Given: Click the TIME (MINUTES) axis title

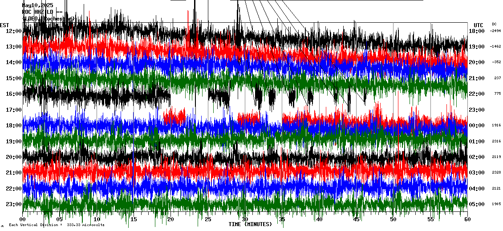Looking at the screenshot, I should click(x=250, y=224).
